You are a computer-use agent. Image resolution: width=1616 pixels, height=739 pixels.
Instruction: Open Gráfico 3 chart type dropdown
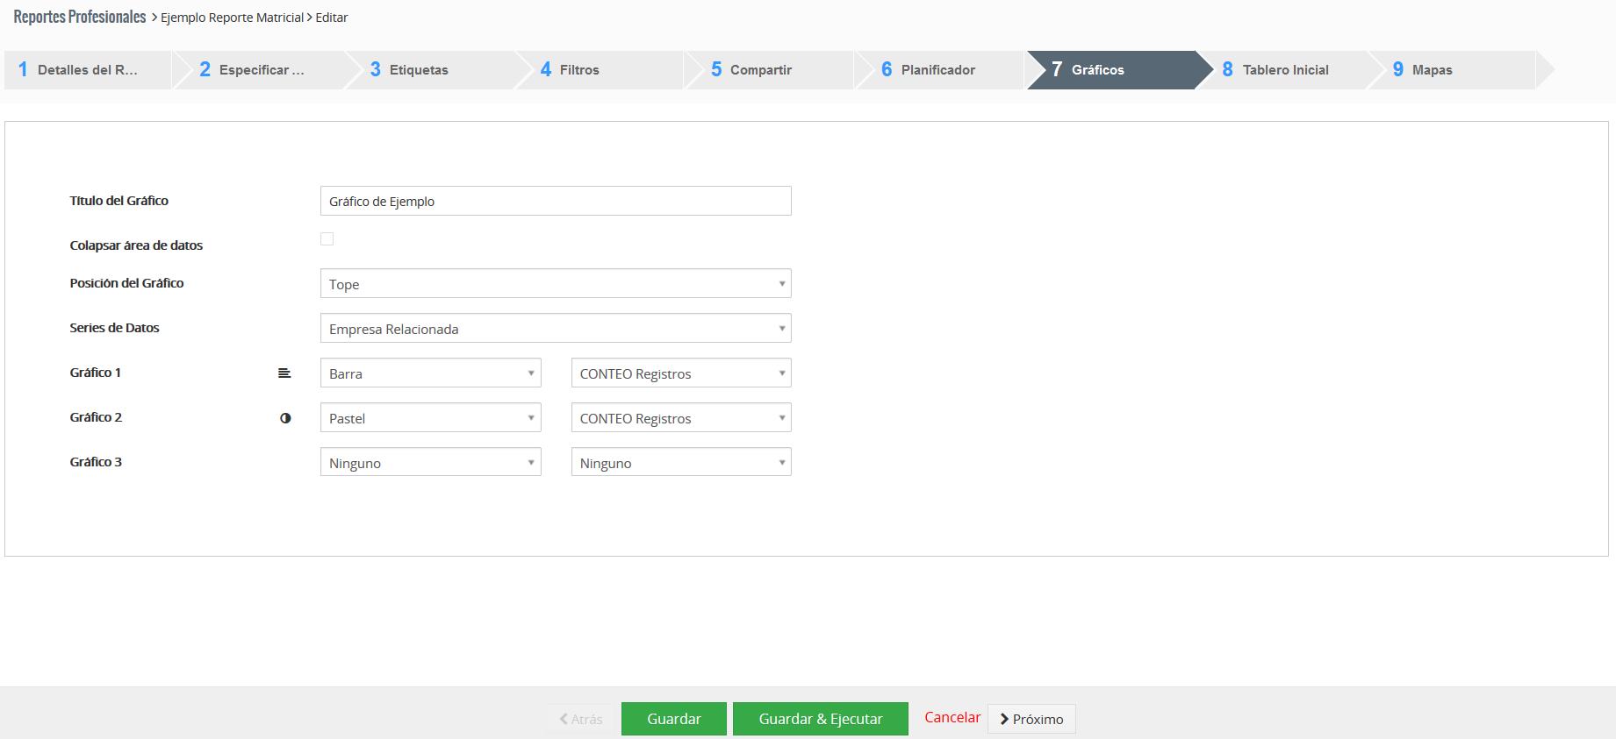(x=430, y=463)
